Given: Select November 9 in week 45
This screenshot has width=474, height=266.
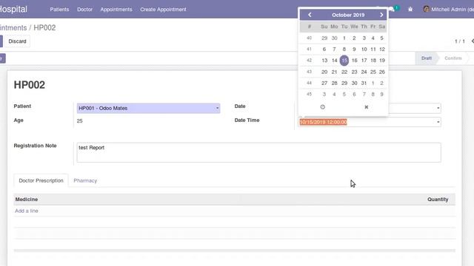Looking at the screenshot, I should coord(382,95).
